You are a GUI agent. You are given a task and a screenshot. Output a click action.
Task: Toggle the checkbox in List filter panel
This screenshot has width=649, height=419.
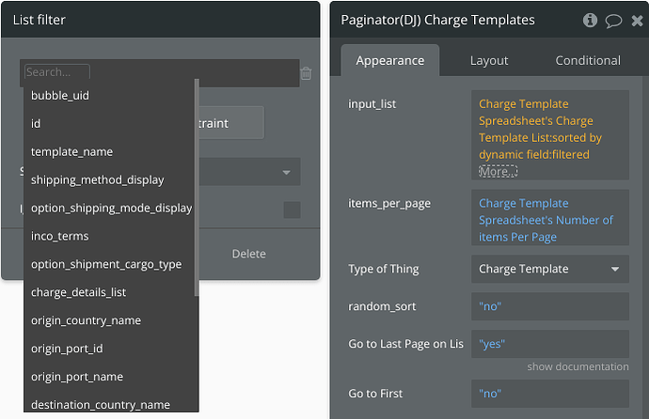coord(293,209)
